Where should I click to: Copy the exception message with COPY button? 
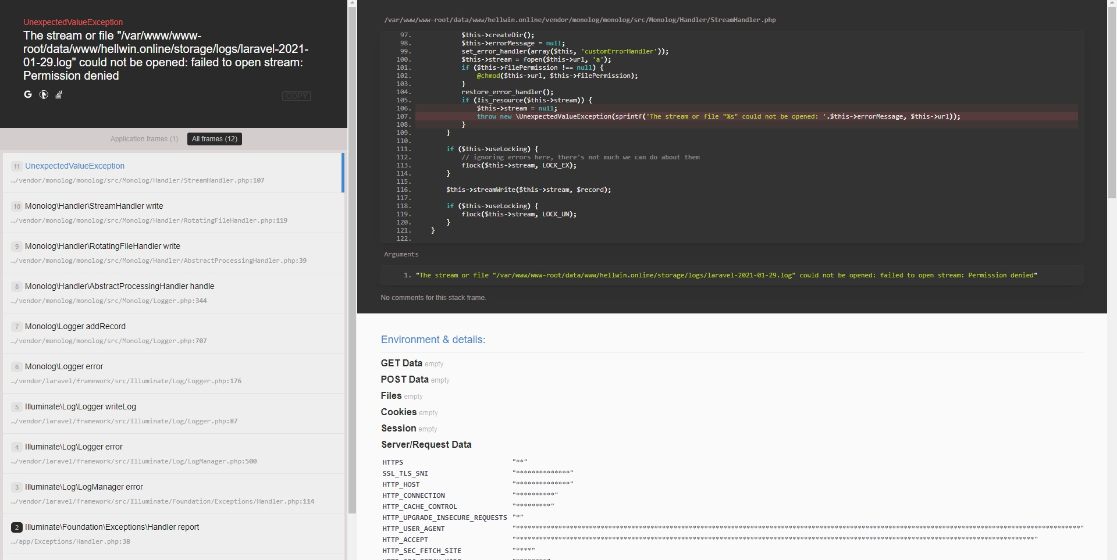coord(297,96)
